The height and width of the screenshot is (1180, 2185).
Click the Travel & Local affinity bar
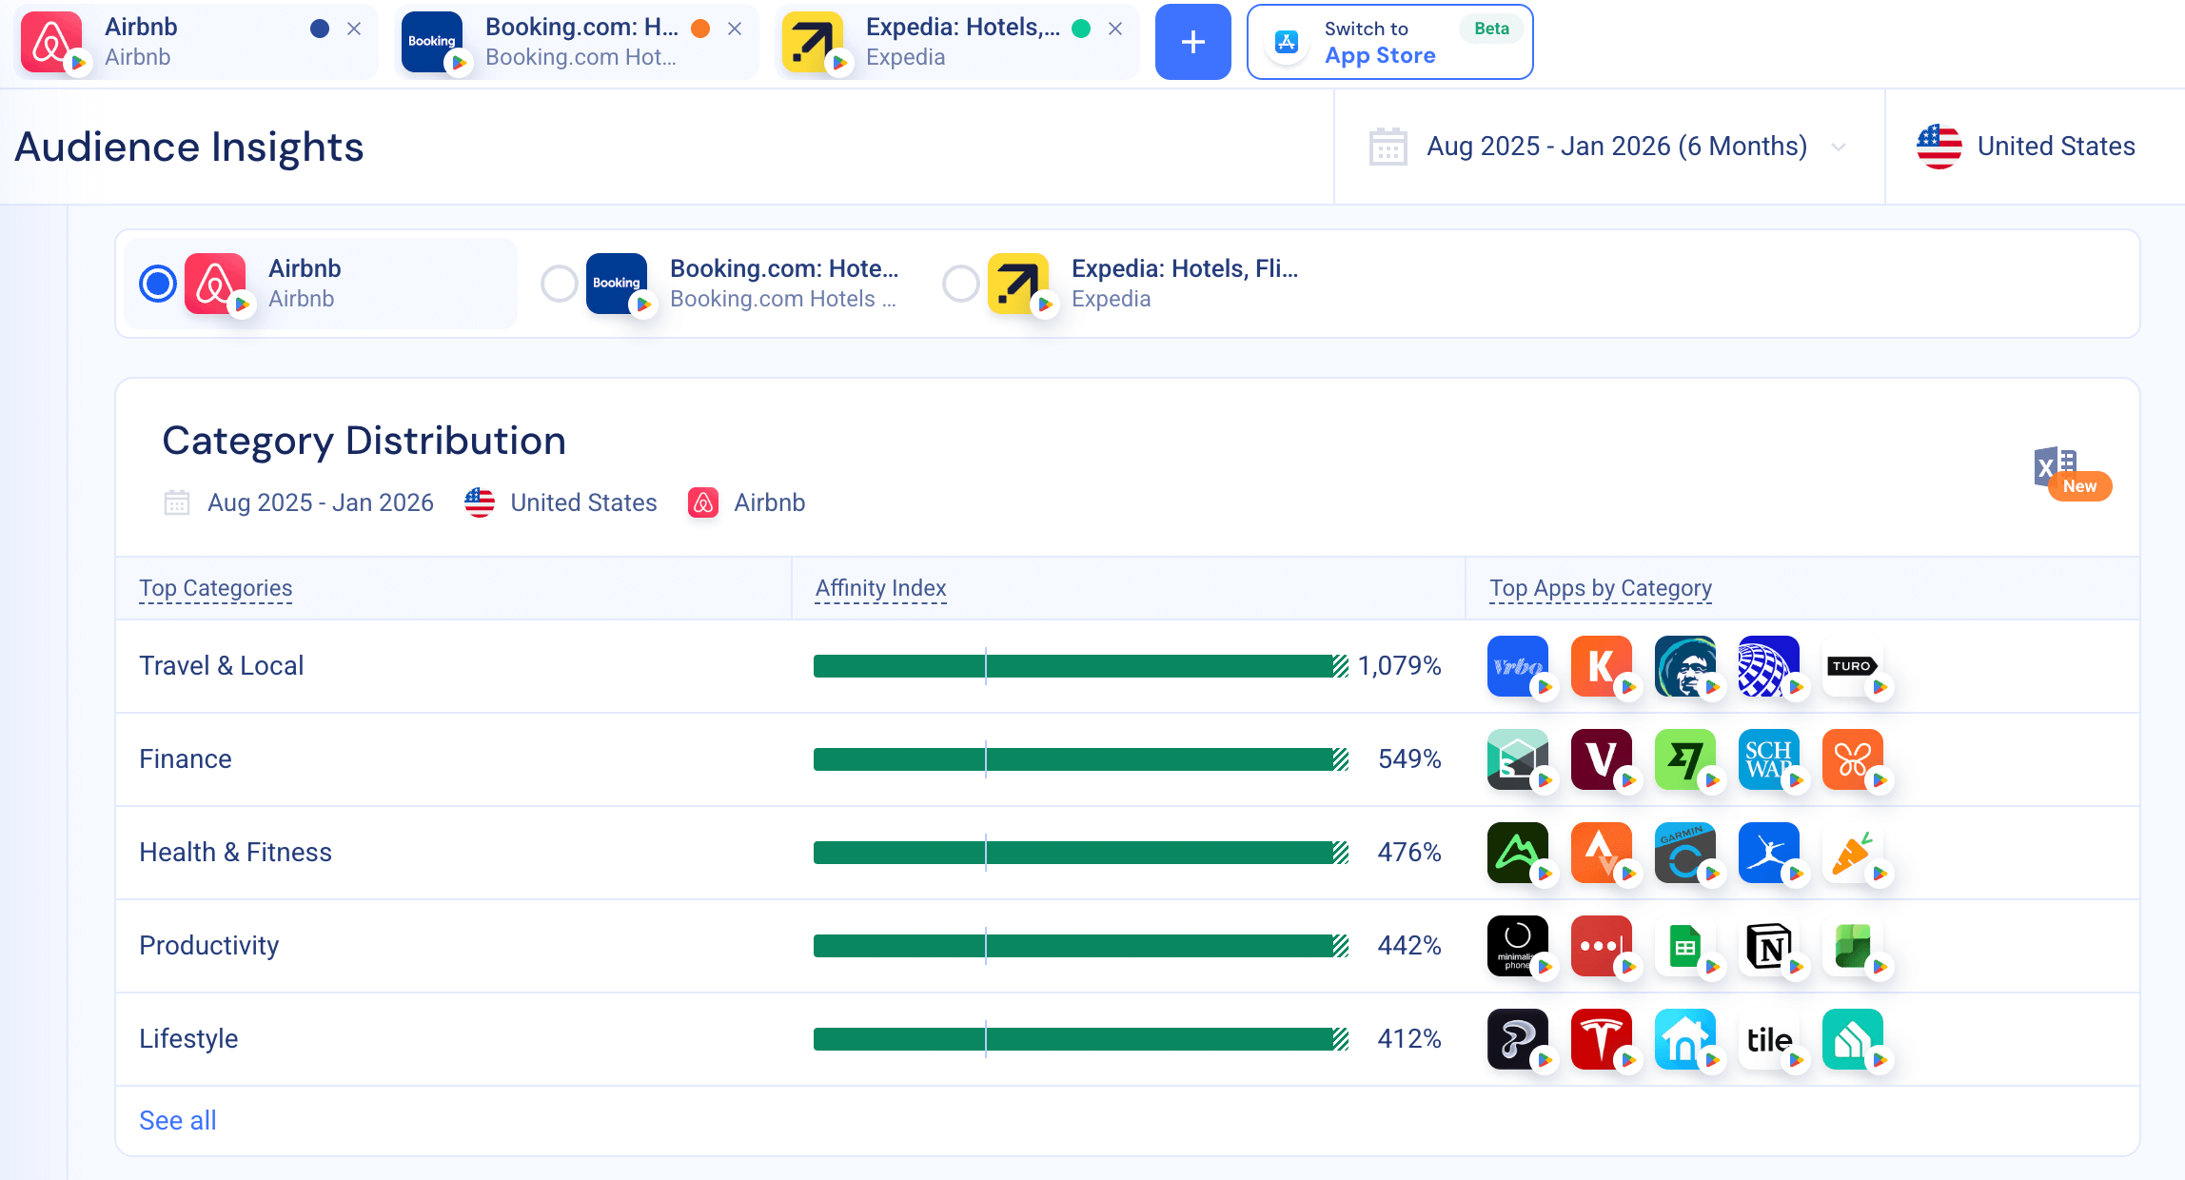click(1081, 666)
